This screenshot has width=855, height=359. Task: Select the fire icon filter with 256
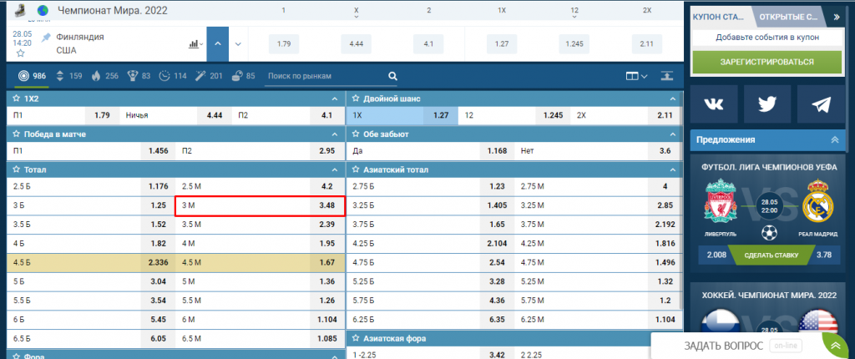pyautogui.click(x=95, y=76)
